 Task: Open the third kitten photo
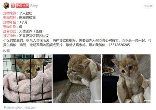click(x=126, y=79)
